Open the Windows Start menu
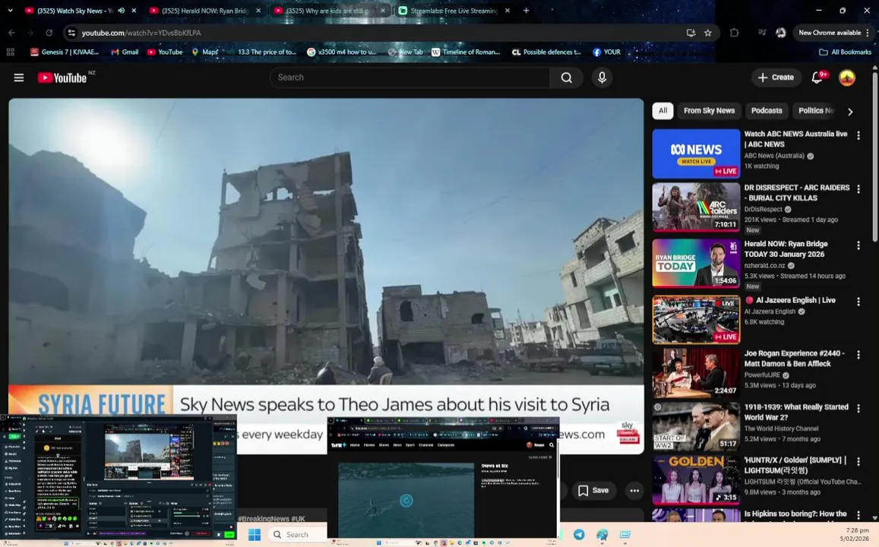The image size is (879, 547). (255, 534)
